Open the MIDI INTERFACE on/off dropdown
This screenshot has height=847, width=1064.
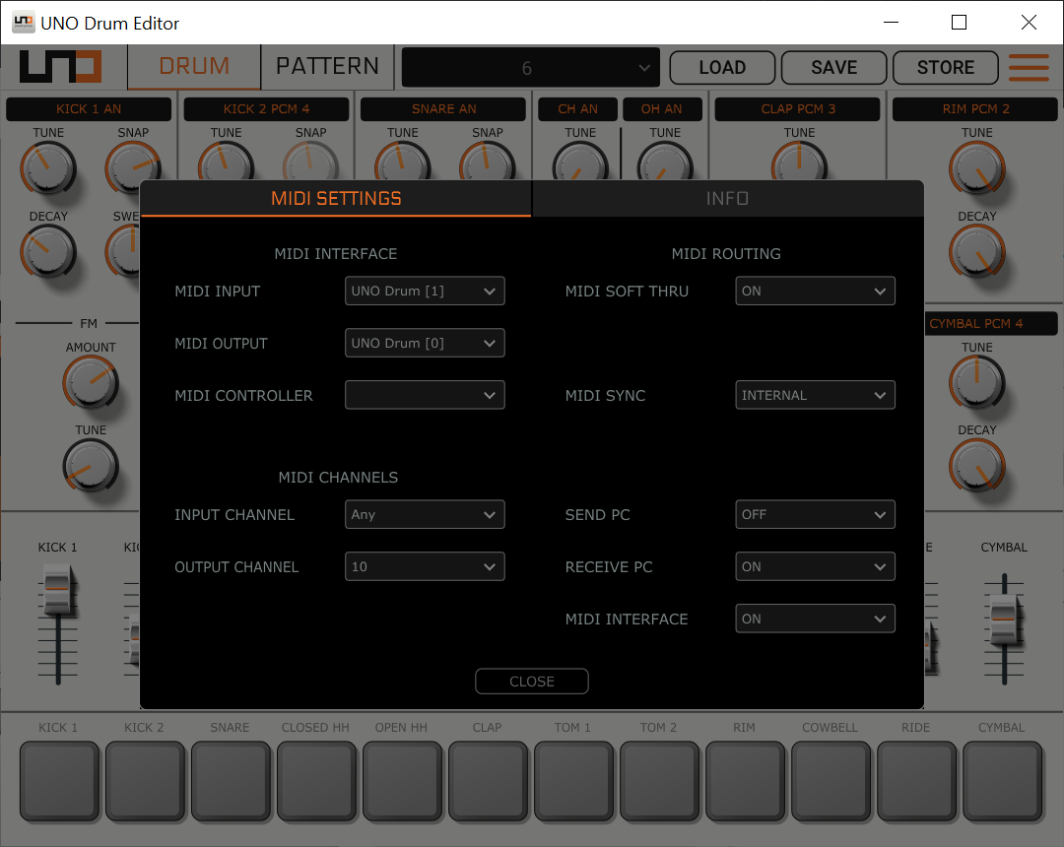point(815,619)
